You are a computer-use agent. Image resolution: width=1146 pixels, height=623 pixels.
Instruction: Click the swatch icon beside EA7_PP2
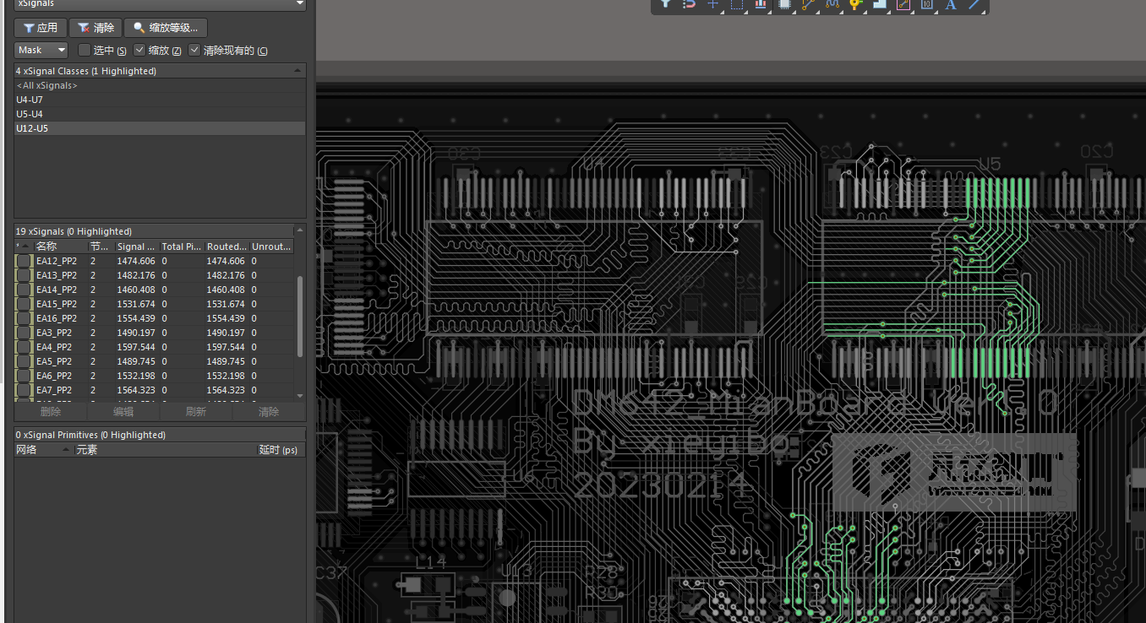pyautogui.click(x=24, y=390)
